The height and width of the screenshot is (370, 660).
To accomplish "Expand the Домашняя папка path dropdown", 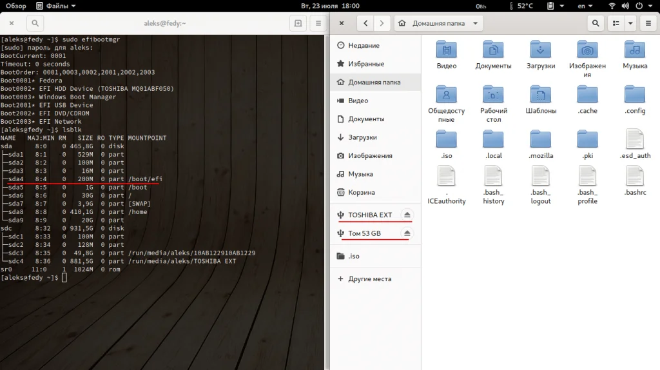I will [x=476, y=23].
